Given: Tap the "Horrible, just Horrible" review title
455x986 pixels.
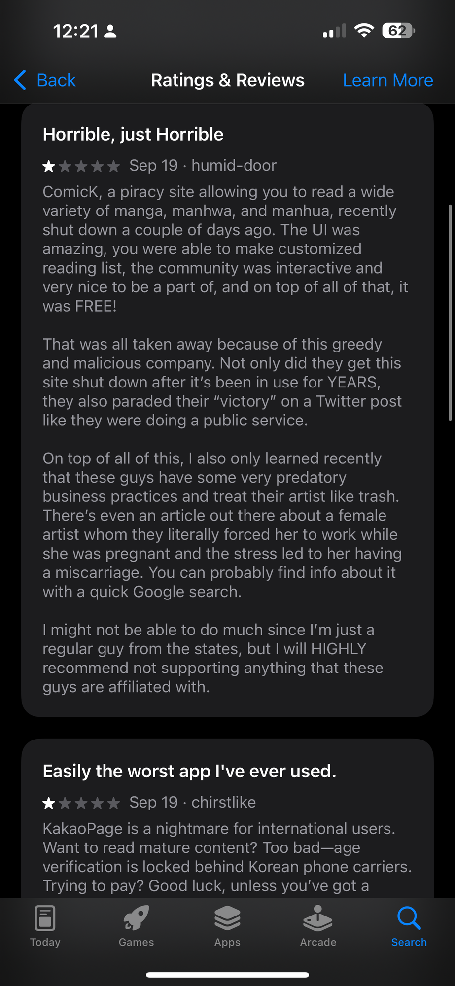Looking at the screenshot, I should (x=133, y=134).
